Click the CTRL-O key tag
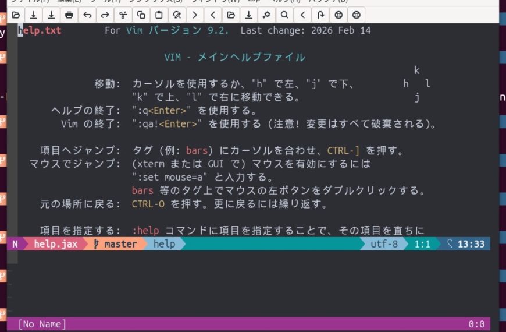506x332 pixels. coord(148,204)
